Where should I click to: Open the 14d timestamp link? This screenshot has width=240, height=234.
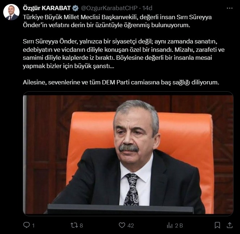click(x=147, y=8)
